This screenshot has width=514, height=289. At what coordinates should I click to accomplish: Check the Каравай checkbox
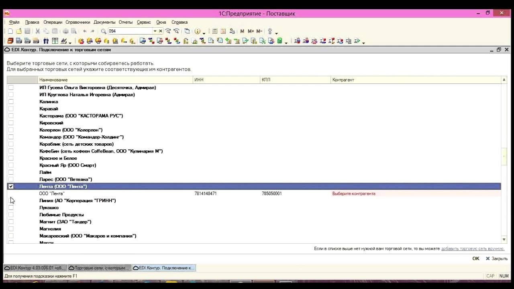(x=11, y=109)
